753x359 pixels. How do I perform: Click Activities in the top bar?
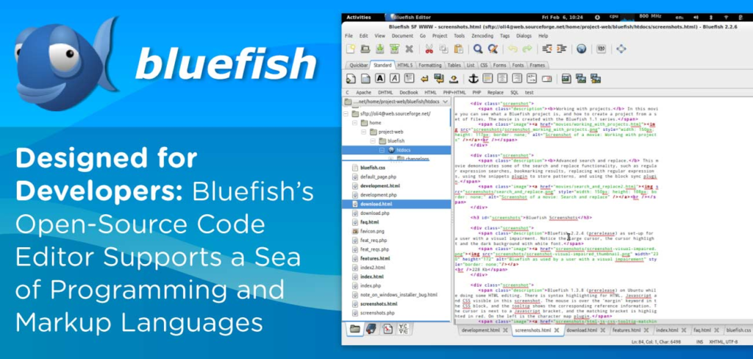358,16
